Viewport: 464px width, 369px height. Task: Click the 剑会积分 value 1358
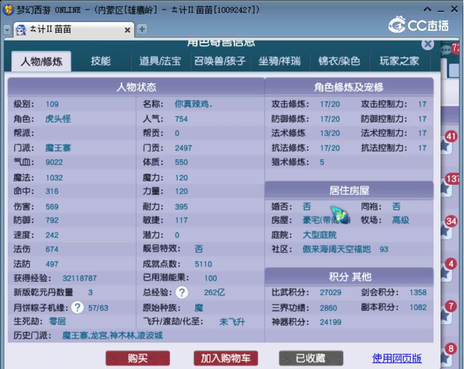tap(418, 292)
